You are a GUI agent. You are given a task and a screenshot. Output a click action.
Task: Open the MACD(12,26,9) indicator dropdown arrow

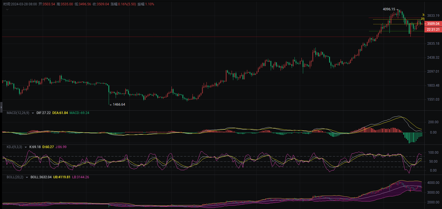(33, 113)
